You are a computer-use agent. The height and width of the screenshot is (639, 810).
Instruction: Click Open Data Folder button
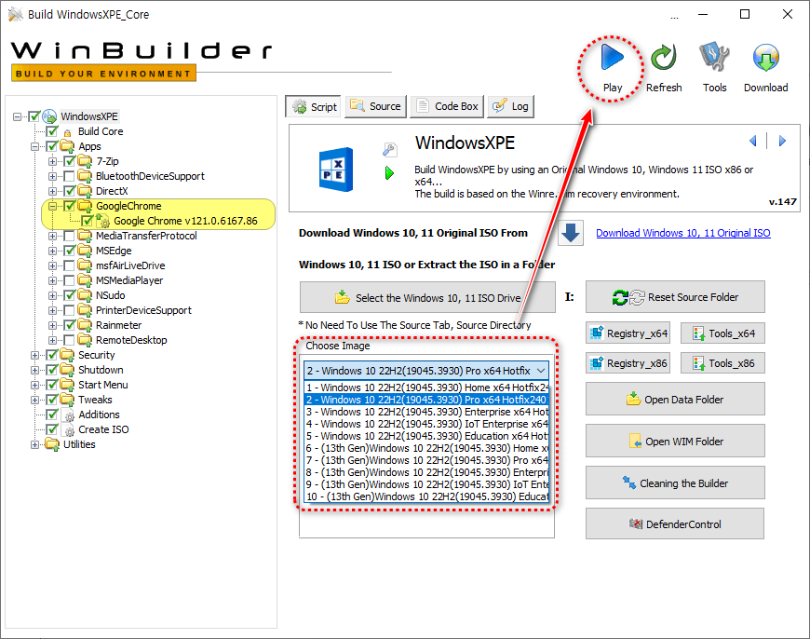[675, 399]
